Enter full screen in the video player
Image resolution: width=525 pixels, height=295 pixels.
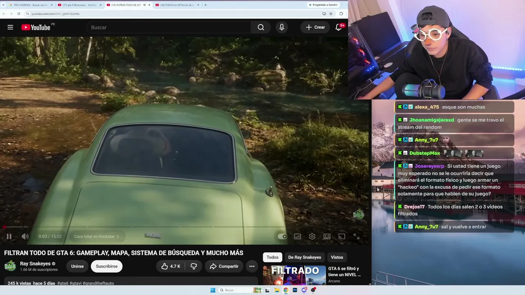click(x=356, y=236)
